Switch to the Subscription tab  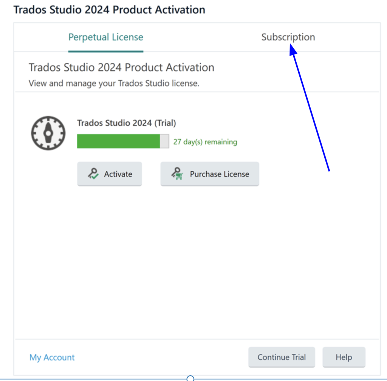pyautogui.click(x=288, y=37)
